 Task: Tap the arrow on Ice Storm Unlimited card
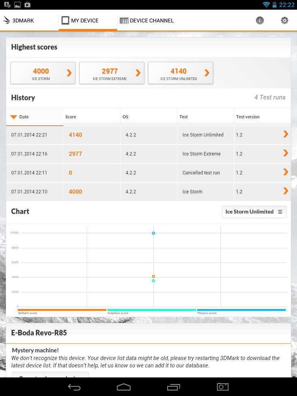(x=207, y=73)
